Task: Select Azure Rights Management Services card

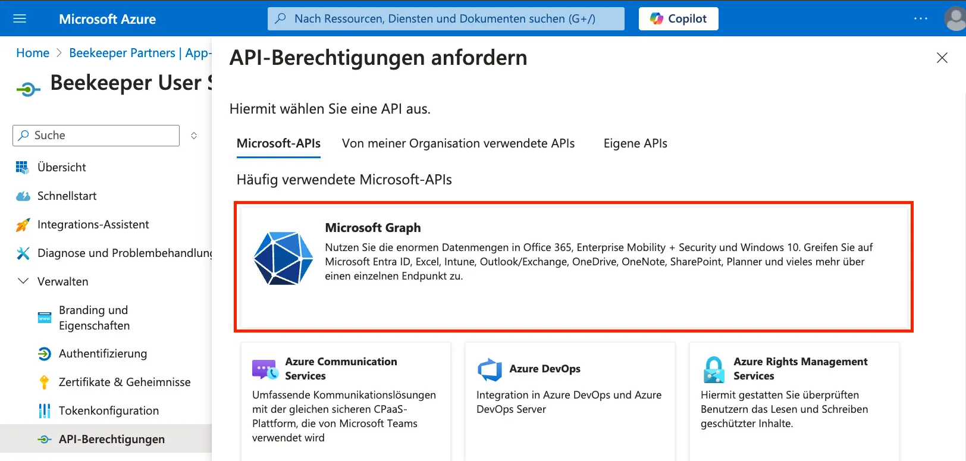Action: click(794, 402)
